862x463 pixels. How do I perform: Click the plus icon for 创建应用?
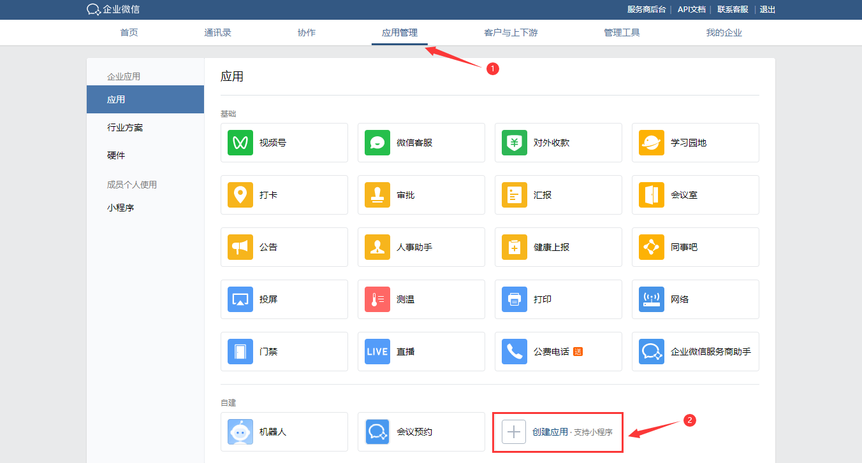pos(514,432)
